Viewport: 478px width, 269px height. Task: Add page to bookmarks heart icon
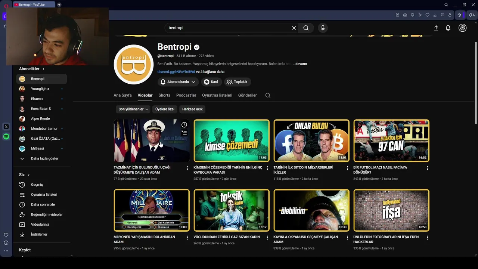click(428, 15)
